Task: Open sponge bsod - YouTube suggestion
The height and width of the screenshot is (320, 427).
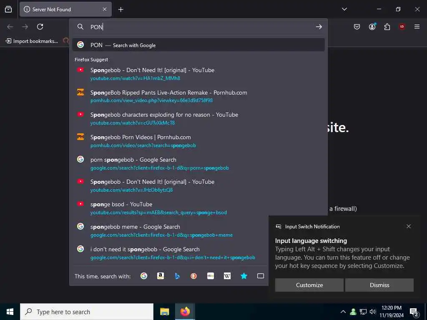Action: click(198, 208)
